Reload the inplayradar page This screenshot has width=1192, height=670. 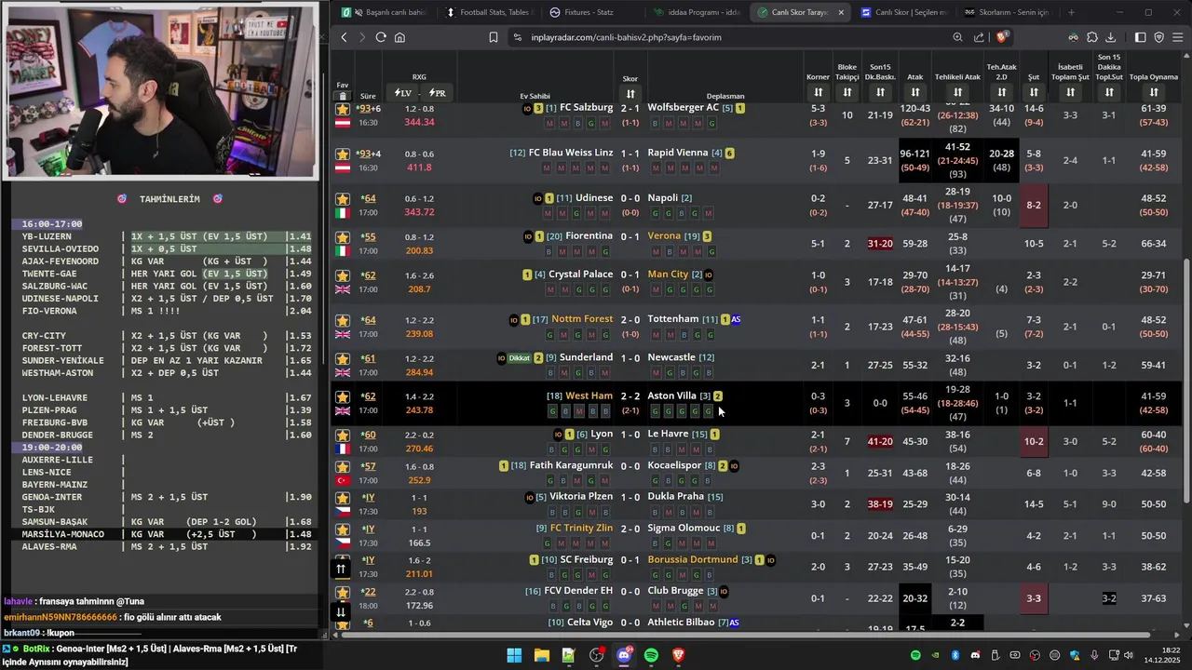[x=381, y=37]
